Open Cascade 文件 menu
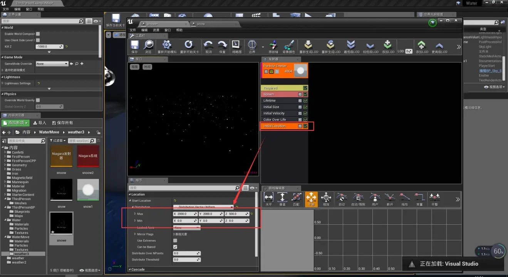Screen dimensions: 508x277 (x=133, y=30)
